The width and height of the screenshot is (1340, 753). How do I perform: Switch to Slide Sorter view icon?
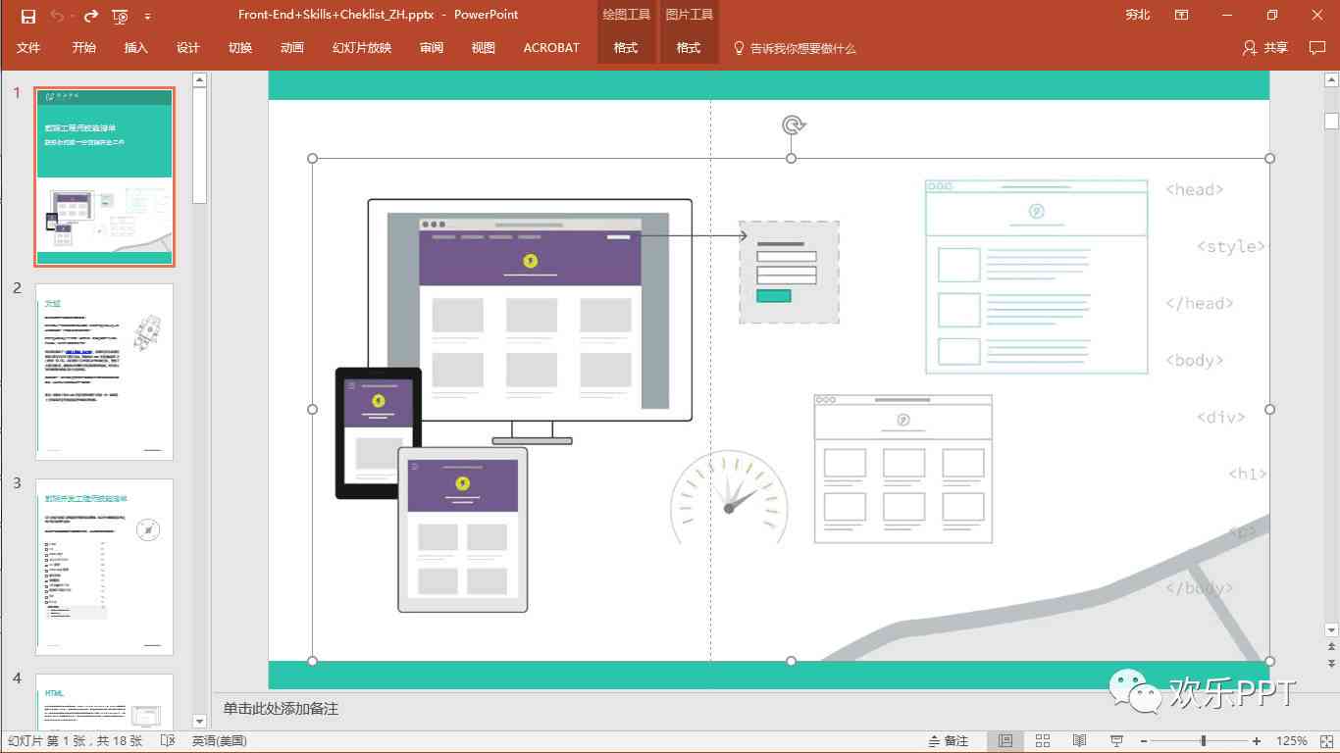pos(1043,741)
